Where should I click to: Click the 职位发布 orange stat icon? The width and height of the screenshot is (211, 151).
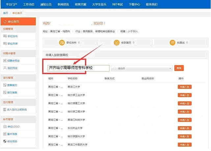(62, 42)
